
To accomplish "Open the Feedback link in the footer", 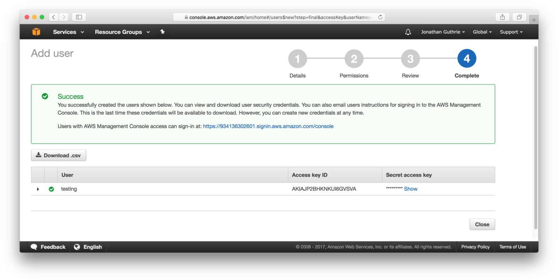I will pos(53,247).
